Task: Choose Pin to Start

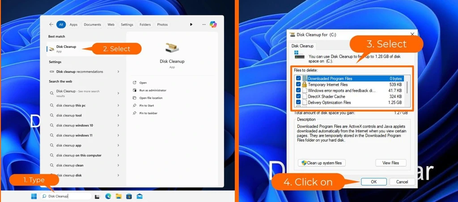Action: point(147,105)
